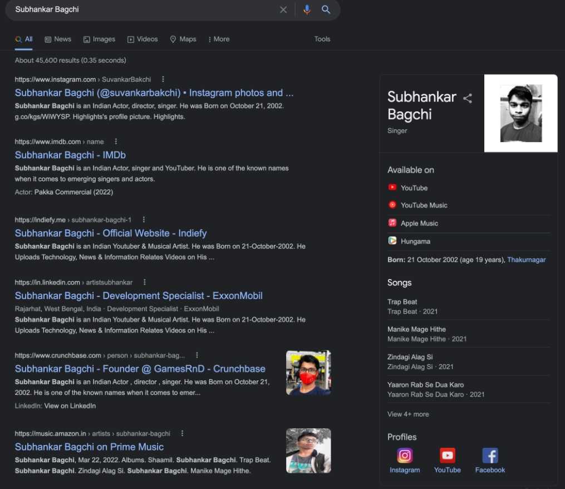
Task: Open three-dot menu next to IMDb result
Action: (x=116, y=141)
